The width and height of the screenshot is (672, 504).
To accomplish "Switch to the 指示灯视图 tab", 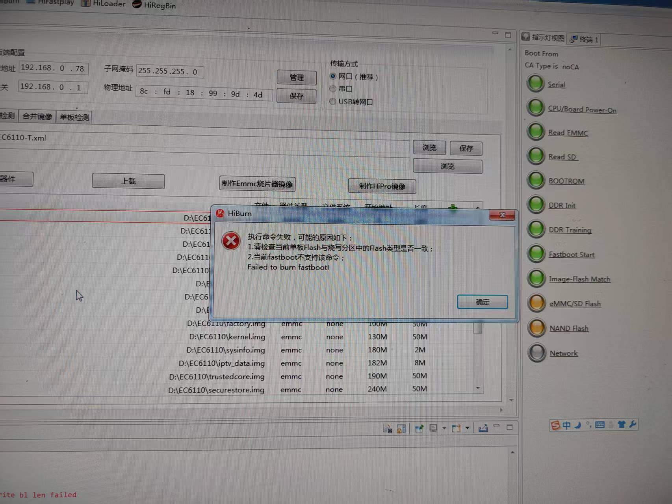I will [543, 37].
